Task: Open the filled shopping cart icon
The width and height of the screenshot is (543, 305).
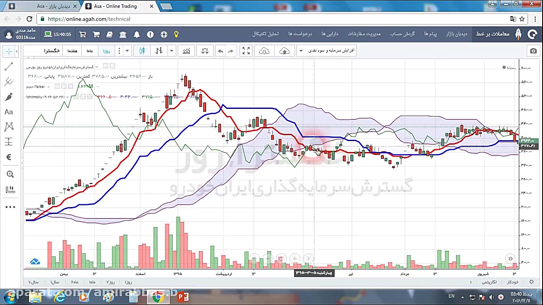Action: tap(96, 34)
